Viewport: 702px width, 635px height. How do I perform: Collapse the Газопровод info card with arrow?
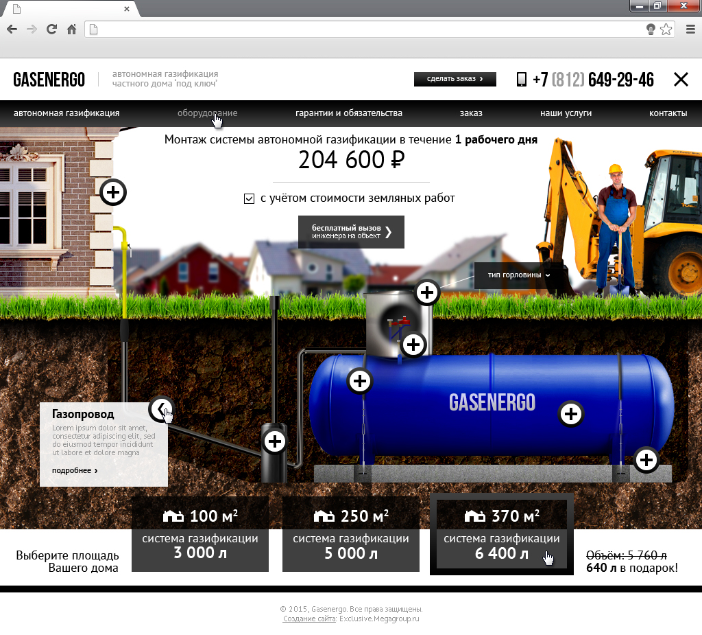[161, 409]
